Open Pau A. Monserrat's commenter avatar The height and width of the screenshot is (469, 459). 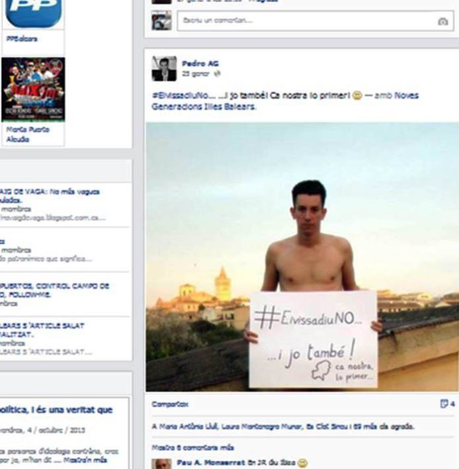[x=161, y=464]
